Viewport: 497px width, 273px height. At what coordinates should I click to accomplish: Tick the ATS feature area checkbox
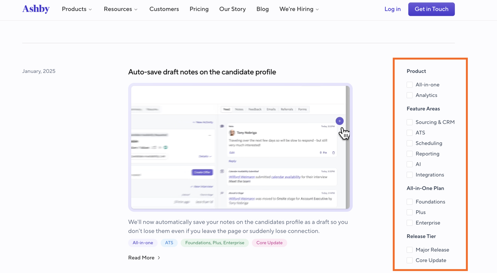(409, 133)
